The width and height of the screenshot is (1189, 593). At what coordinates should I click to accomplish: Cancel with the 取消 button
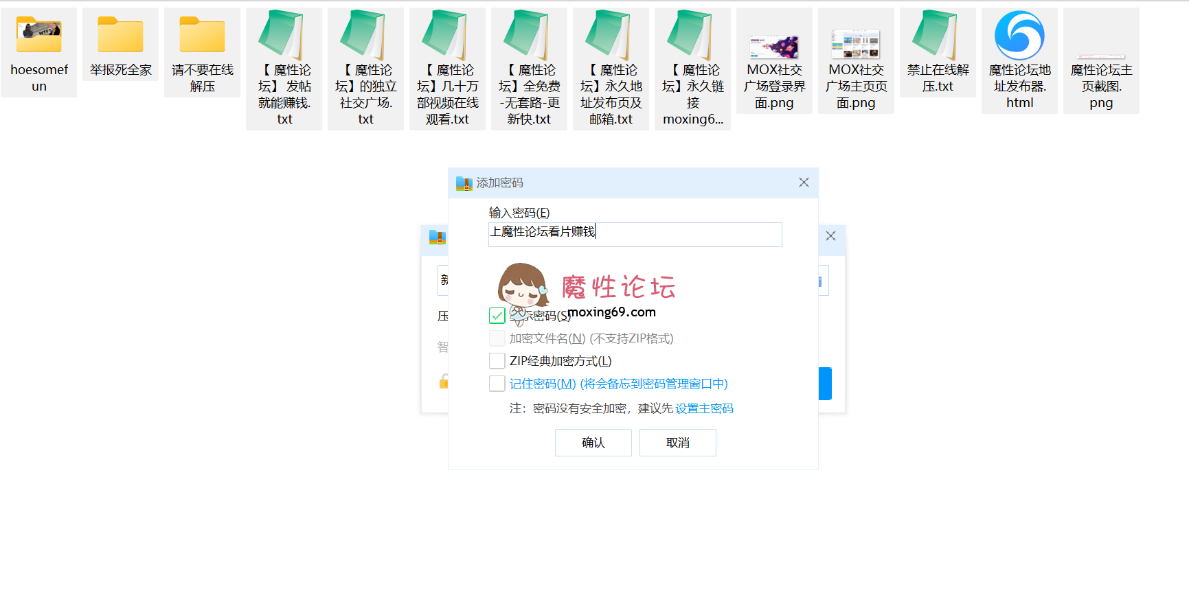click(x=678, y=443)
